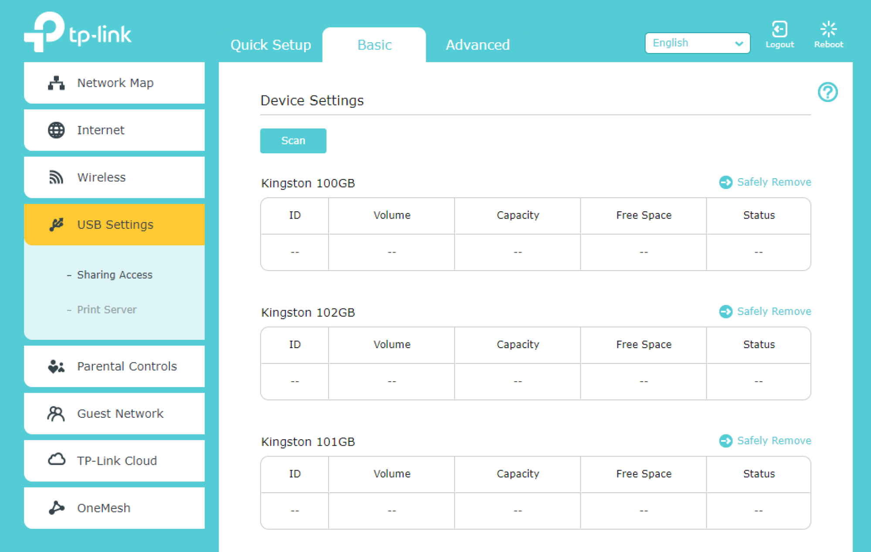Switch to the Quick Setup tab
The width and height of the screenshot is (871, 552).
click(x=271, y=45)
